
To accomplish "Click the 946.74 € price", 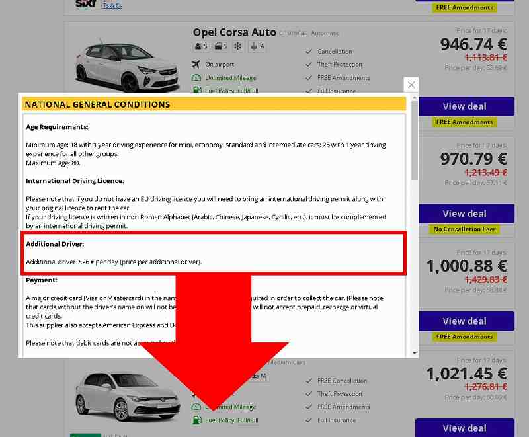I will click(473, 44).
